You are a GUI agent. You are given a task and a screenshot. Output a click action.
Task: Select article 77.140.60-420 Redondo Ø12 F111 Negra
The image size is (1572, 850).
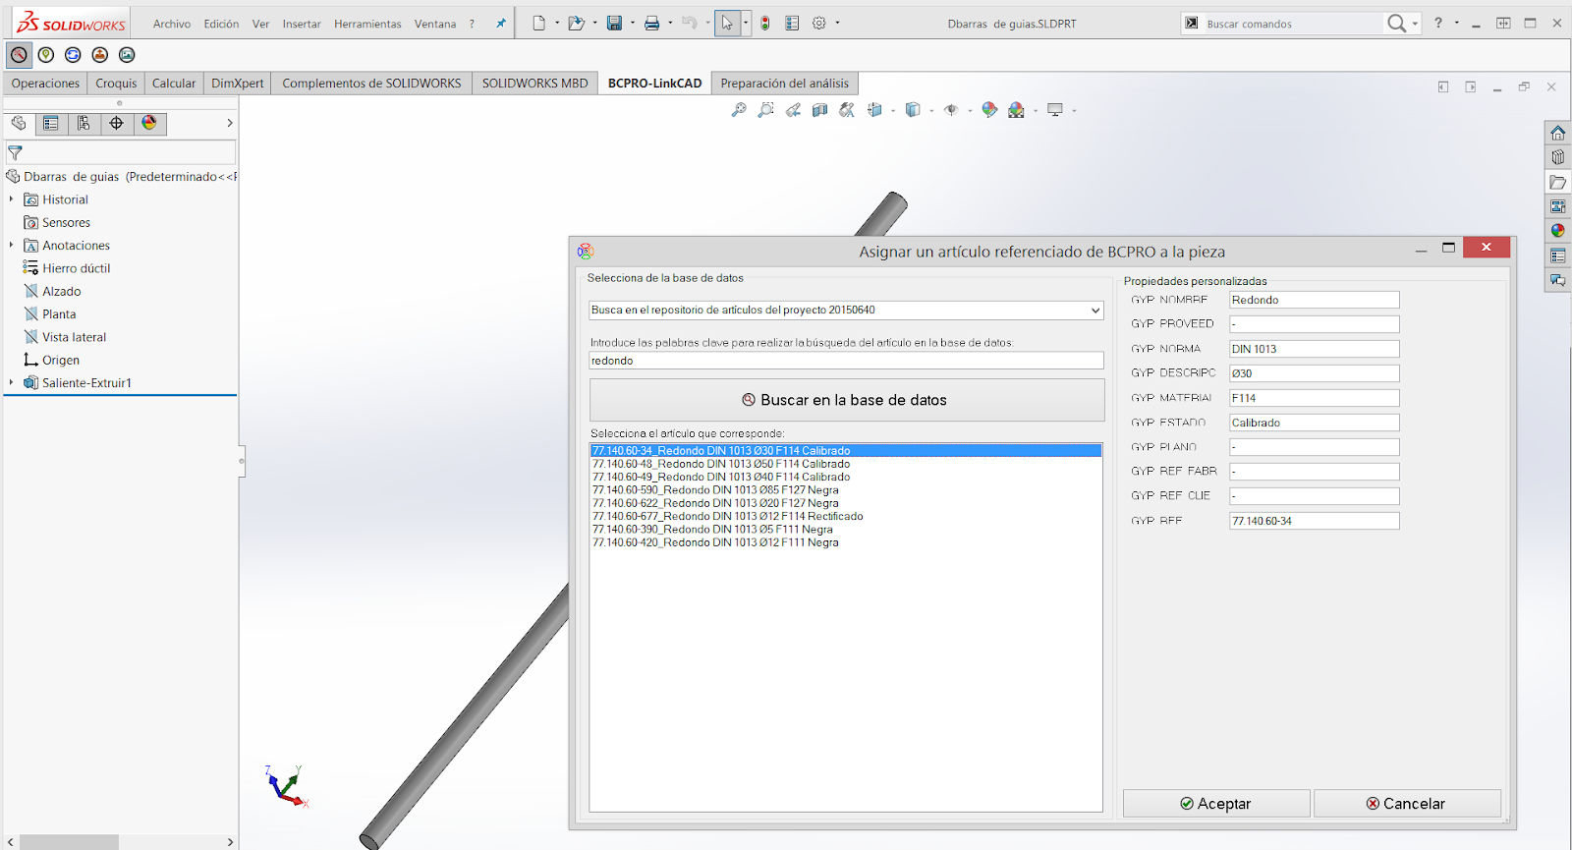tap(715, 542)
